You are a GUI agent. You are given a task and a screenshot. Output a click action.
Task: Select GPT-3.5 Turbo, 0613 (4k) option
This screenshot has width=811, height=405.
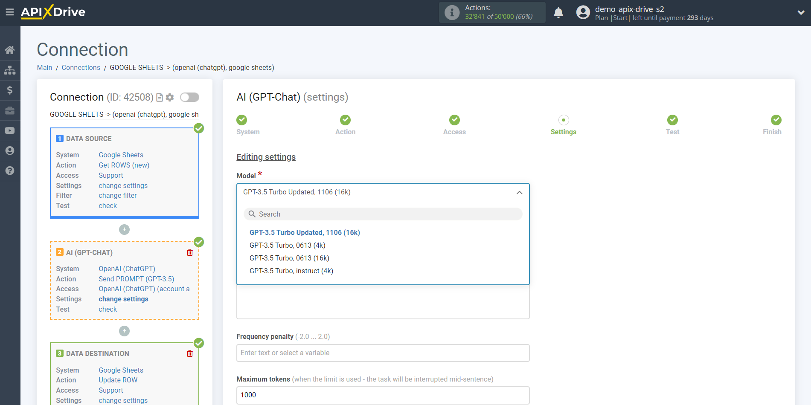pos(287,245)
